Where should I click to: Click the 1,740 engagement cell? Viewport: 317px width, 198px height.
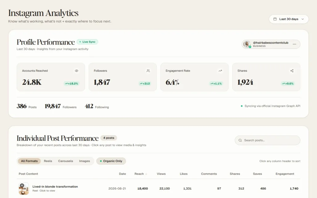point(294,188)
